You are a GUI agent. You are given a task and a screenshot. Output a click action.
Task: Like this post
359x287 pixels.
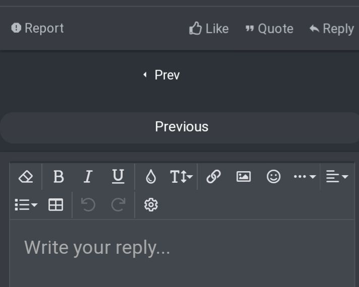pos(209,29)
